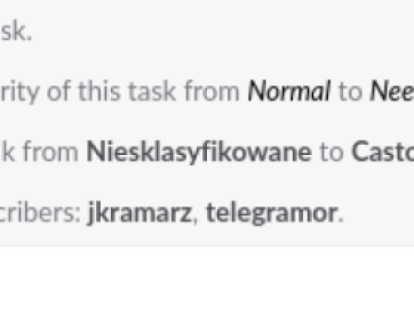Click 'to' after the Niesklasyfikowane project name
The width and height of the screenshot is (414, 310).
click(332, 153)
